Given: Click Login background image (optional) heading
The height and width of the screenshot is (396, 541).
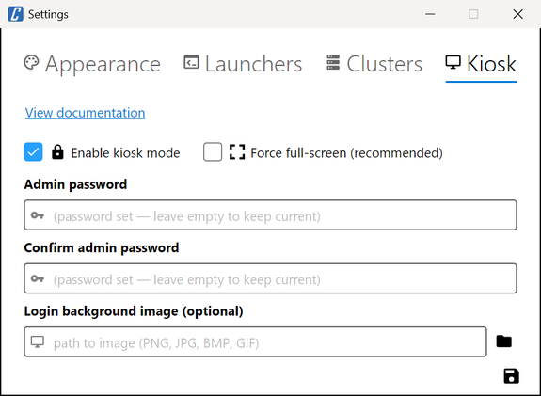Looking at the screenshot, I should (134, 311).
